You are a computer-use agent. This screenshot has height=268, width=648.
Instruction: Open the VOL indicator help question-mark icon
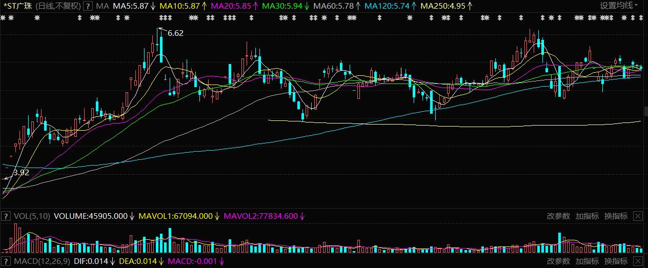pos(6,216)
